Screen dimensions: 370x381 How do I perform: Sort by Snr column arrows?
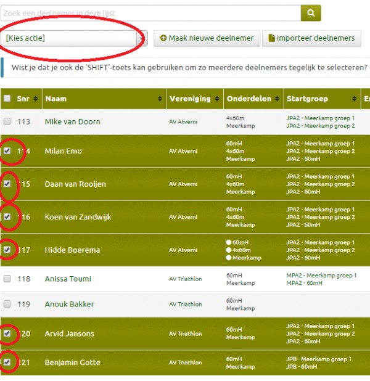coord(35,99)
